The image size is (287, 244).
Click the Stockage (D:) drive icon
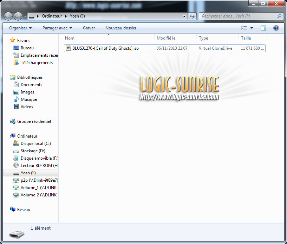16,151
